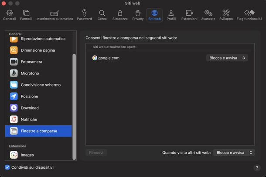Click the Images extension icon
Viewport: 266px width, 177px height.
[14, 155]
